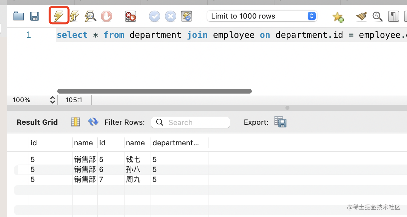The width and height of the screenshot is (407, 217).
Task: Save the script with the floppy disk icon
Action: pyautogui.click(x=35, y=16)
